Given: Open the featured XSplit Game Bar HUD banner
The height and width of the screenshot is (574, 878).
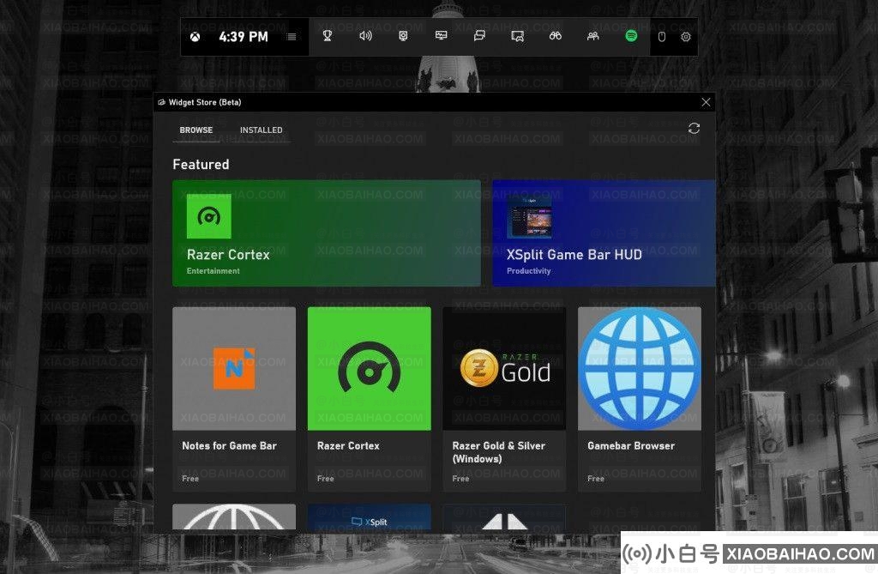Looking at the screenshot, I should click(604, 233).
